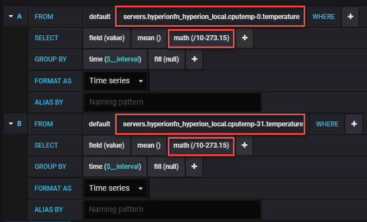The image size is (367, 222).
Task: Collapse query B using its arrow
Action: click(x=11, y=124)
